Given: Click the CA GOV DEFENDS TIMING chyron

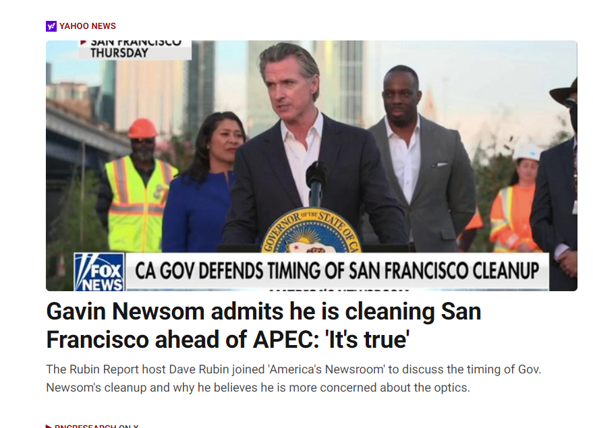Looking at the screenshot, I should tap(337, 271).
